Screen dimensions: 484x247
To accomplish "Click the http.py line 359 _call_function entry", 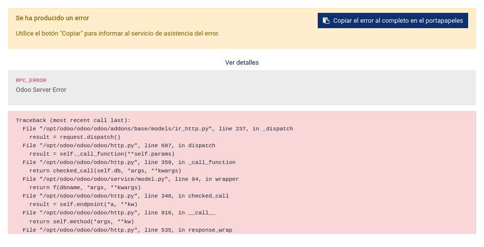I will tap(129, 163).
